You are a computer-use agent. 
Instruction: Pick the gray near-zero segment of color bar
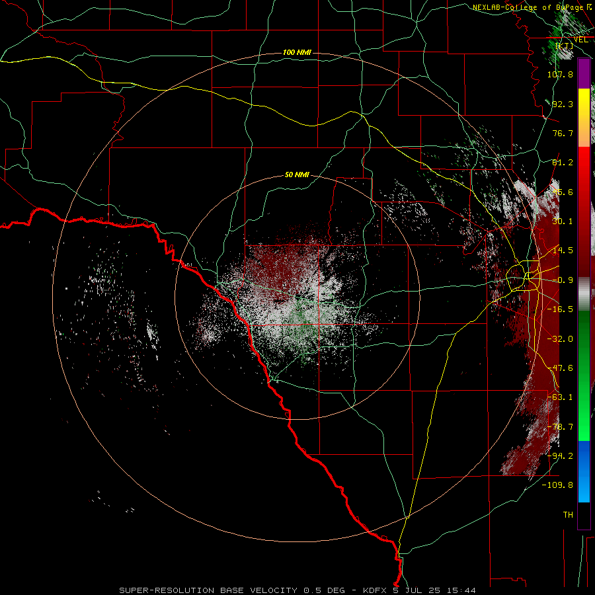(x=584, y=294)
